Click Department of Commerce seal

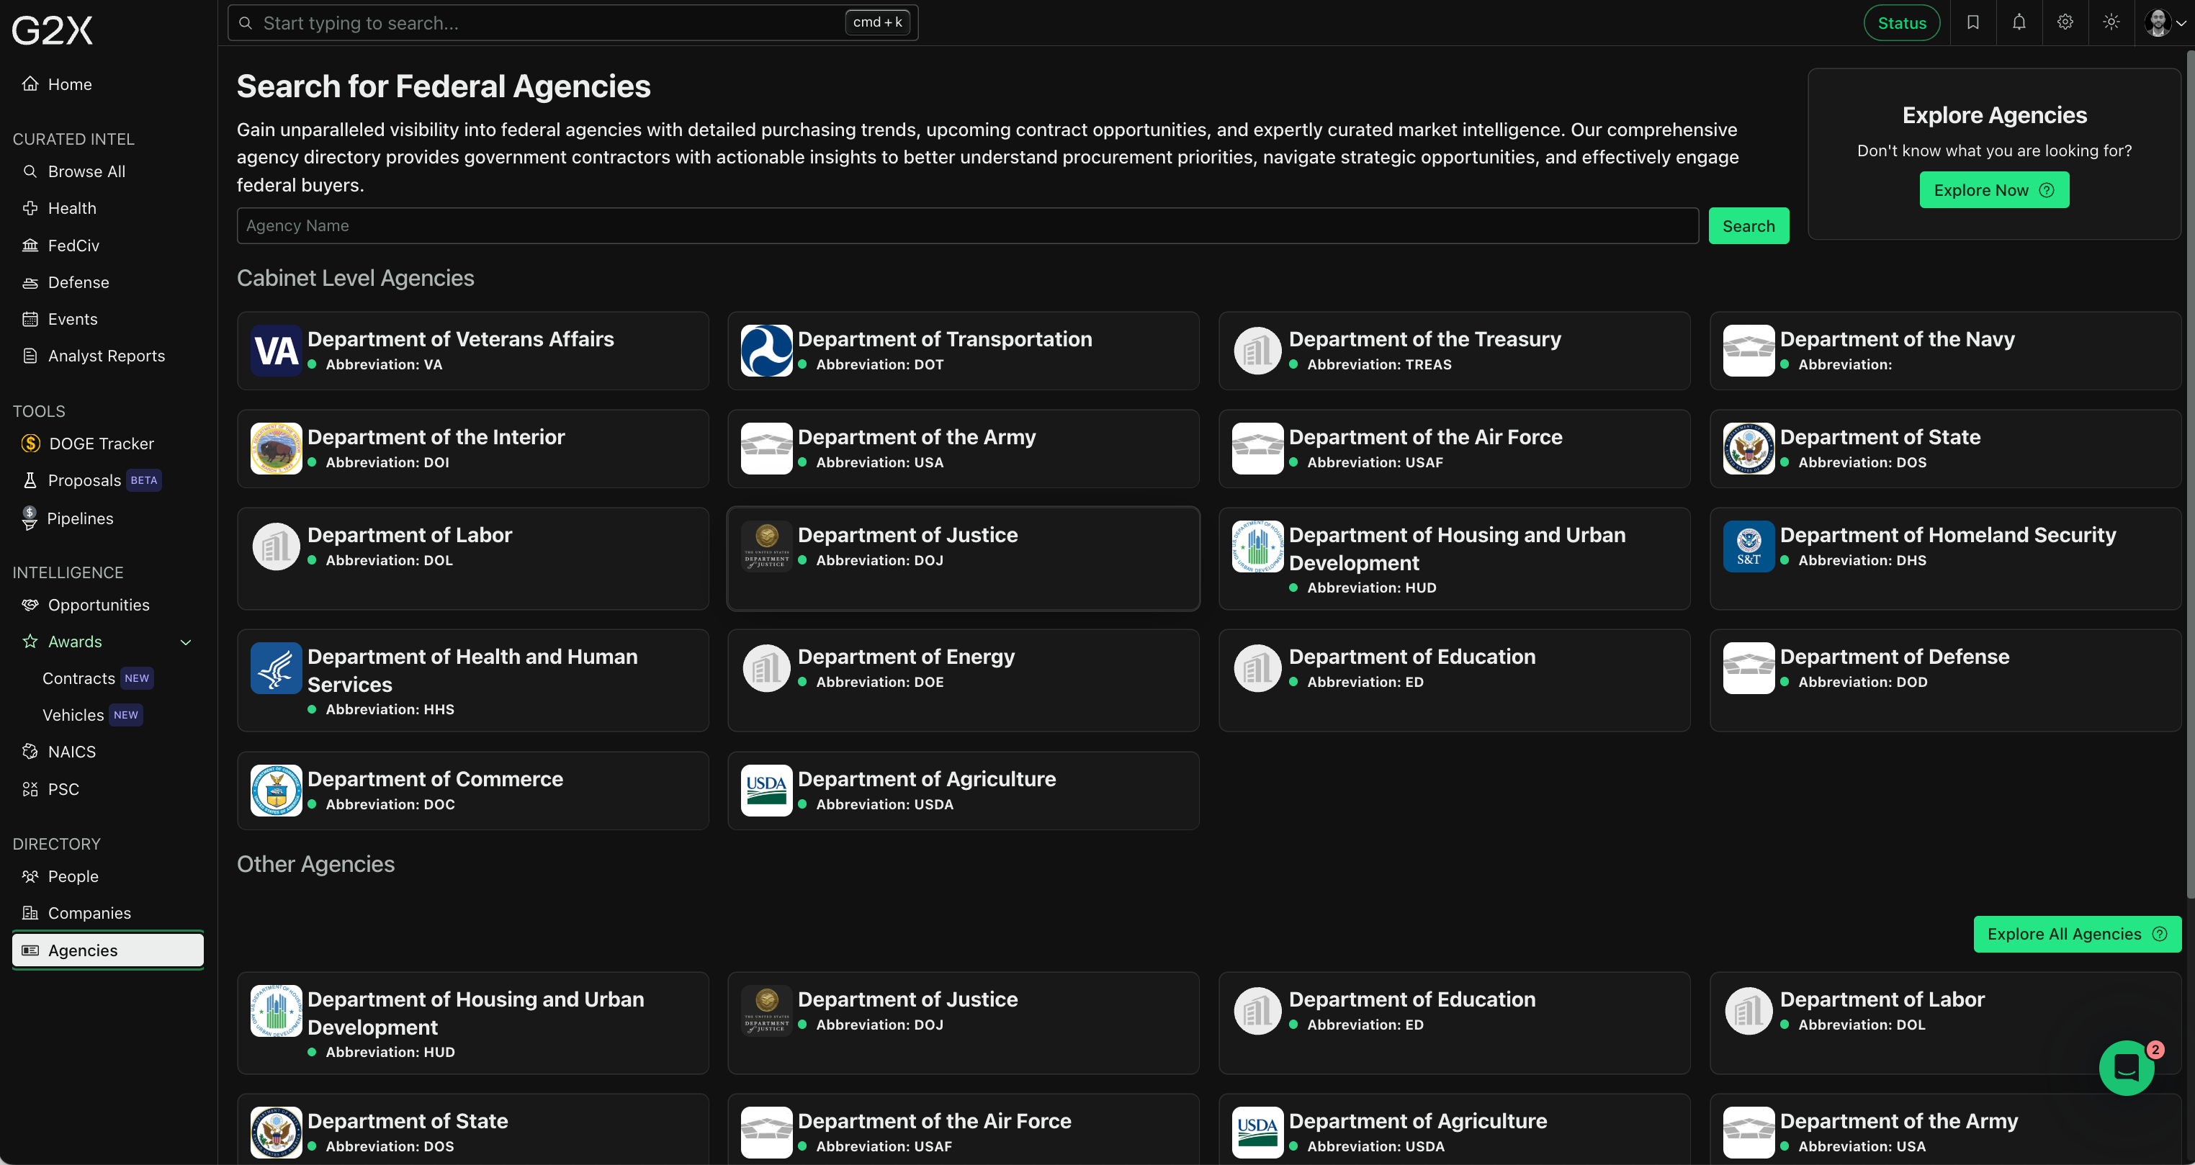tap(276, 790)
